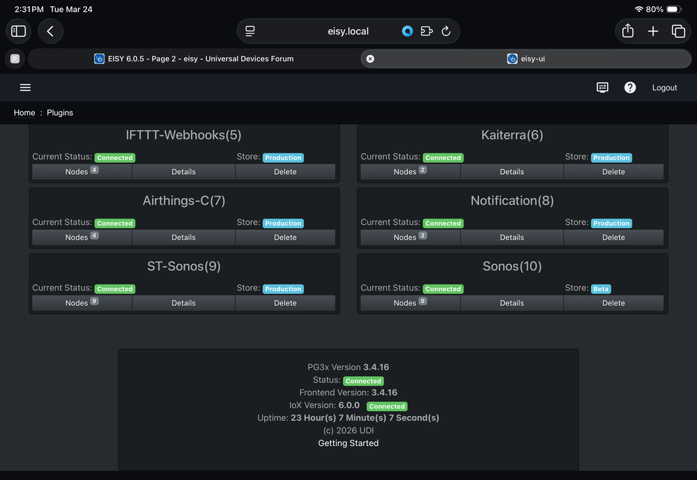Open the Safari tab overview icon

coord(678,31)
